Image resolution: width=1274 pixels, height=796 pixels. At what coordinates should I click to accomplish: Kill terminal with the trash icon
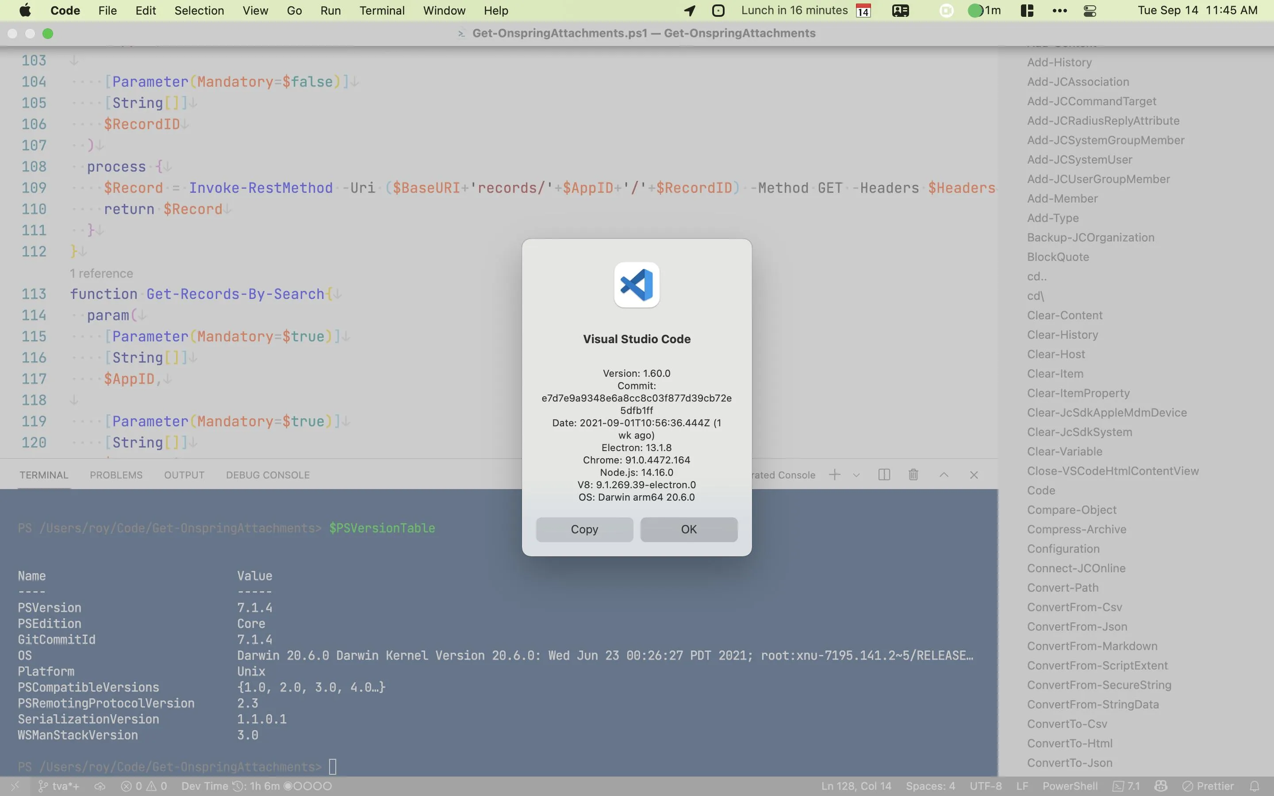[x=913, y=475]
